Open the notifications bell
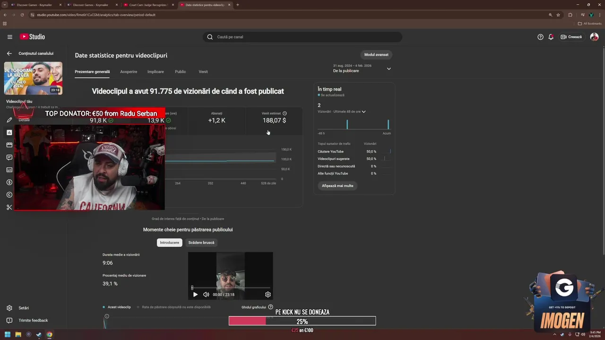Screen dimensions: 605x340 click(x=551, y=37)
